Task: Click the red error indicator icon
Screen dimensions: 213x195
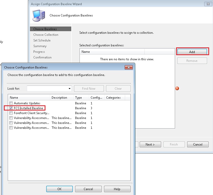Action: click(177, 88)
